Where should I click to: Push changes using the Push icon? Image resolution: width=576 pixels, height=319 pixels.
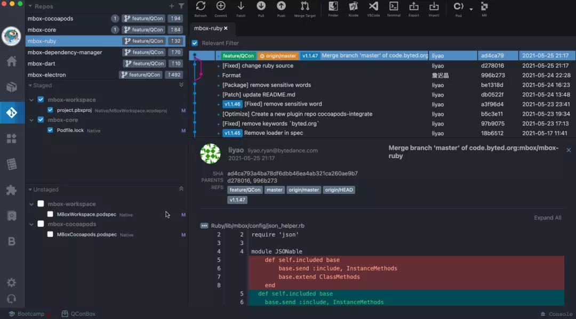tap(281, 7)
